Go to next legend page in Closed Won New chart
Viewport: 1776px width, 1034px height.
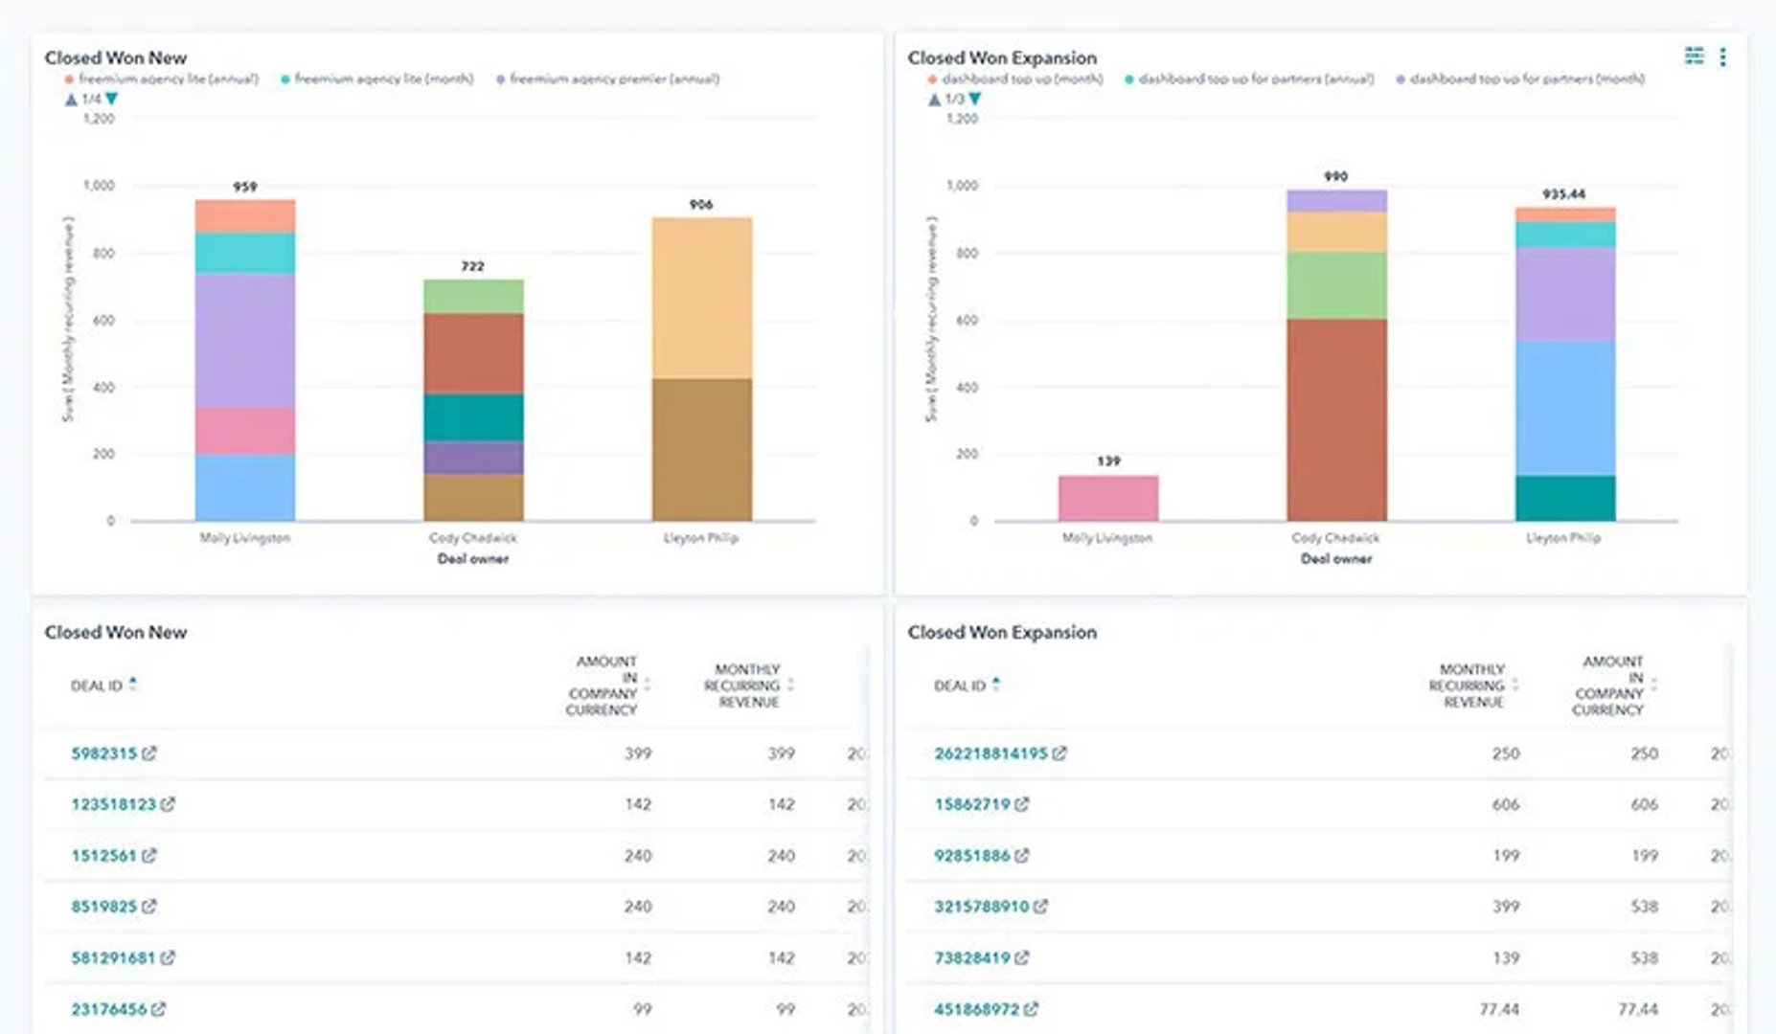pos(112,99)
